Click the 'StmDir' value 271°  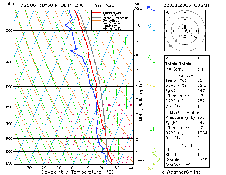(202, 160)
